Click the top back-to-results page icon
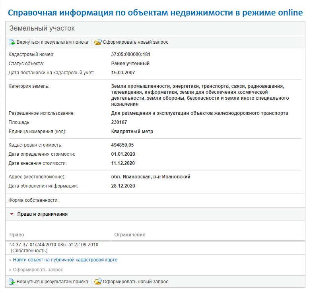 [x=12, y=42]
